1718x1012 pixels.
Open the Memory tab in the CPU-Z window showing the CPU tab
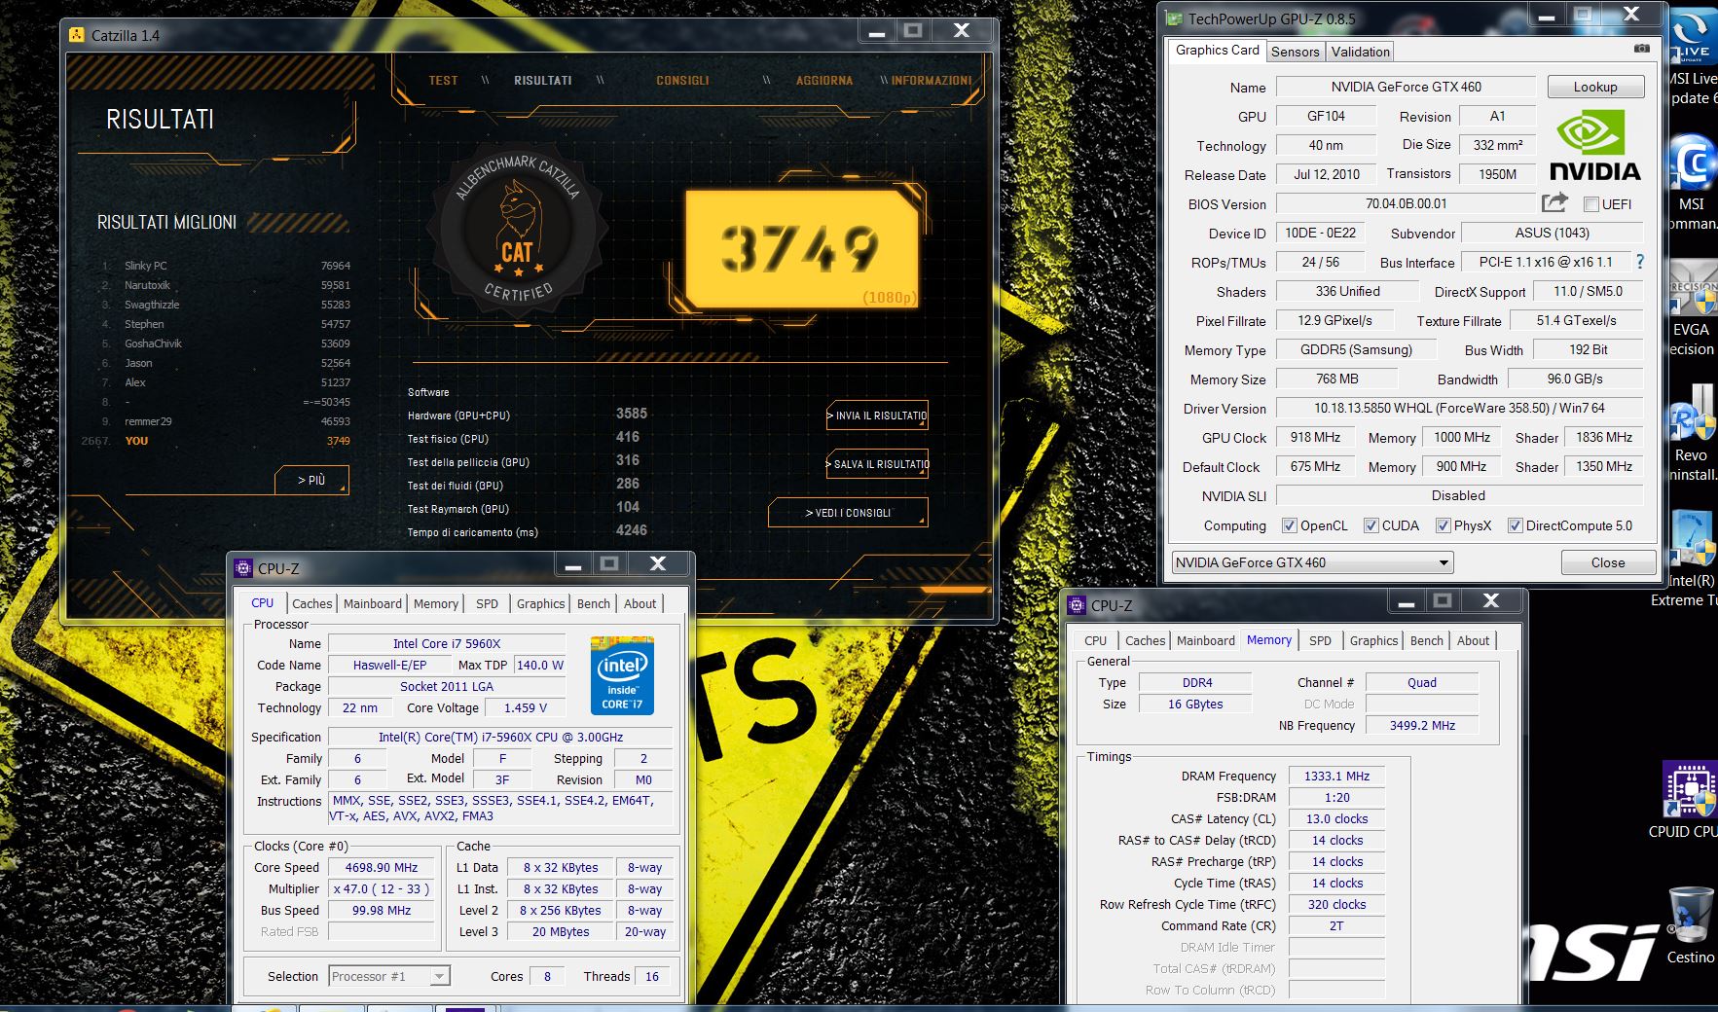(x=435, y=603)
